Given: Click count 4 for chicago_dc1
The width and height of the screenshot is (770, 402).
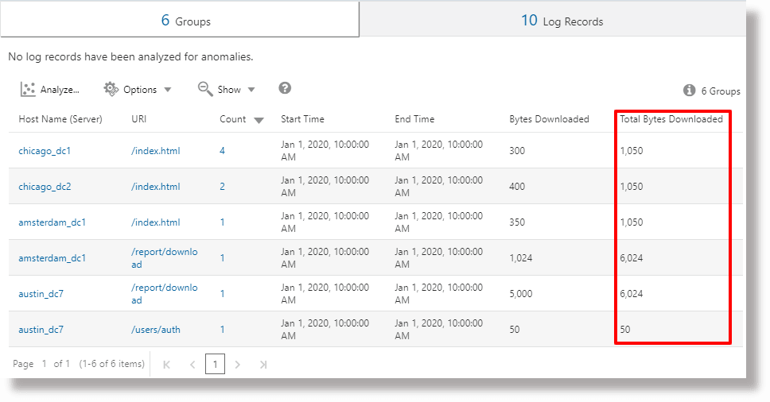Looking at the screenshot, I should [x=223, y=150].
